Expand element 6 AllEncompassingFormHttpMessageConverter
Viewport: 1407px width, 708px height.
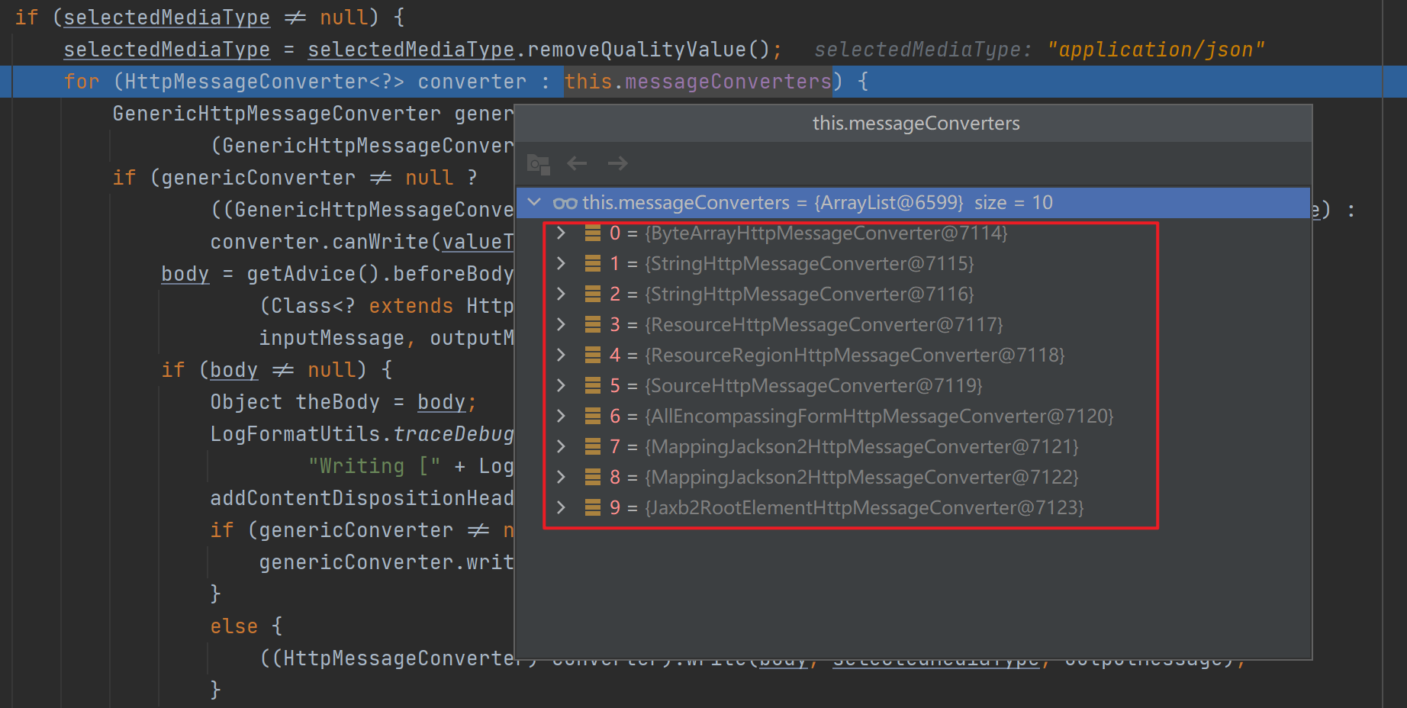point(562,416)
